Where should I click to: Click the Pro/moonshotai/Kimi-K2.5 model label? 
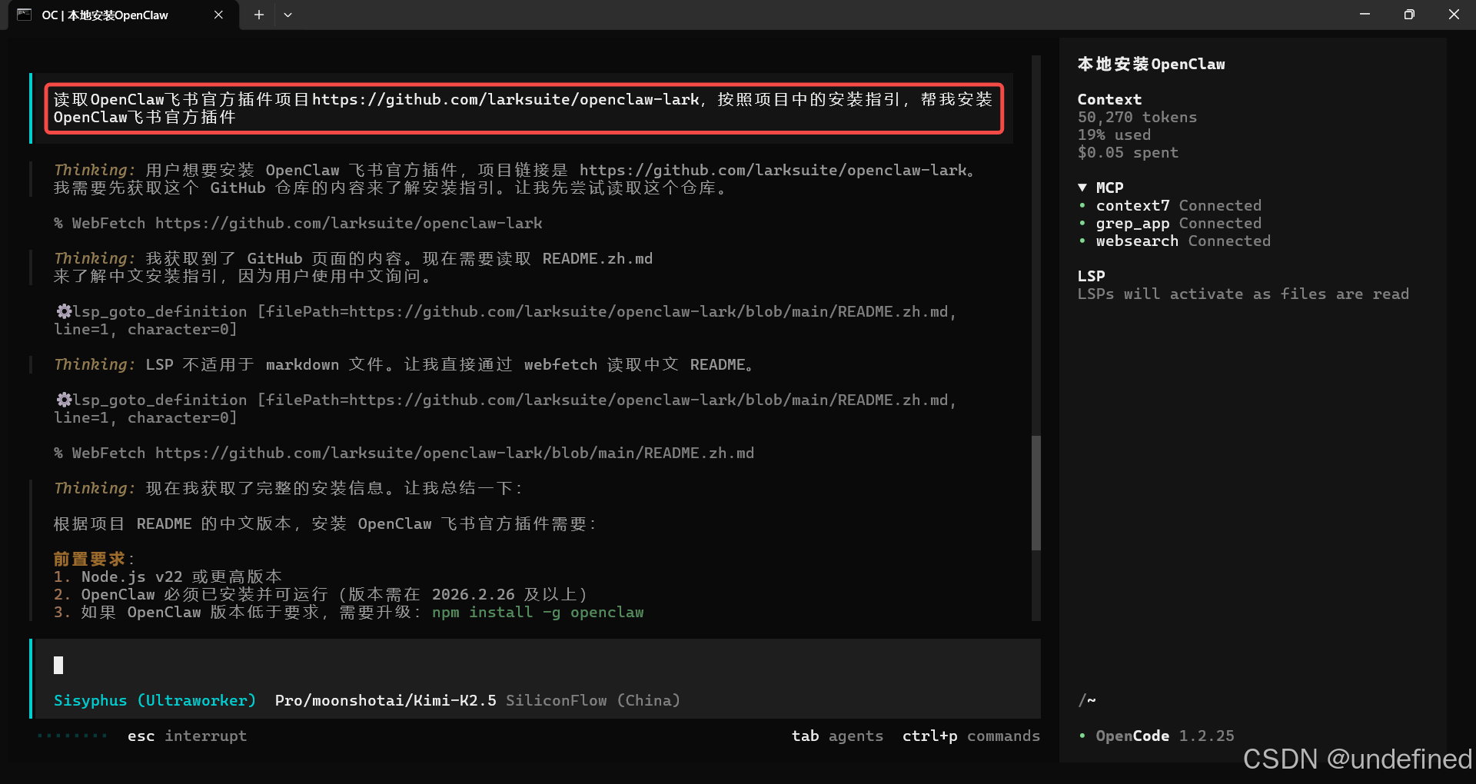pos(385,700)
